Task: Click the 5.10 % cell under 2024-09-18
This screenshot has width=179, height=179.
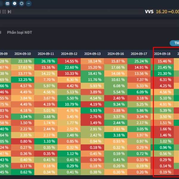Action: pos(162,98)
